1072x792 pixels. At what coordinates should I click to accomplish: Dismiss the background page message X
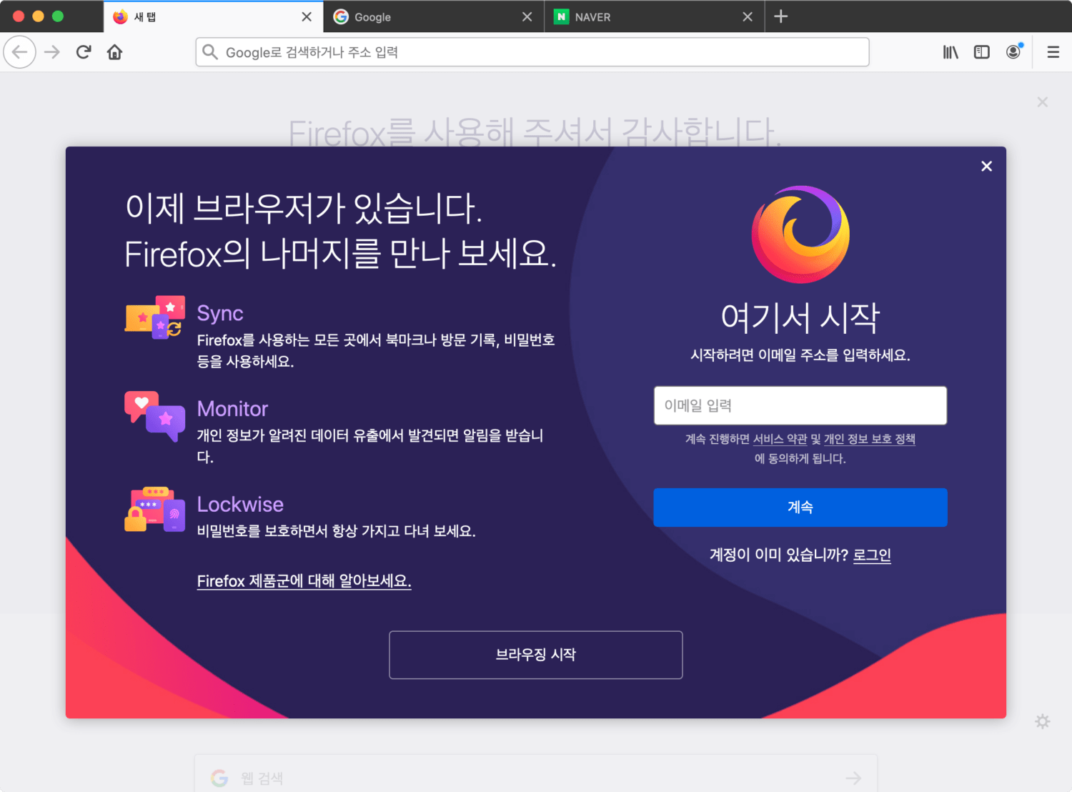[x=1043, y=102]
